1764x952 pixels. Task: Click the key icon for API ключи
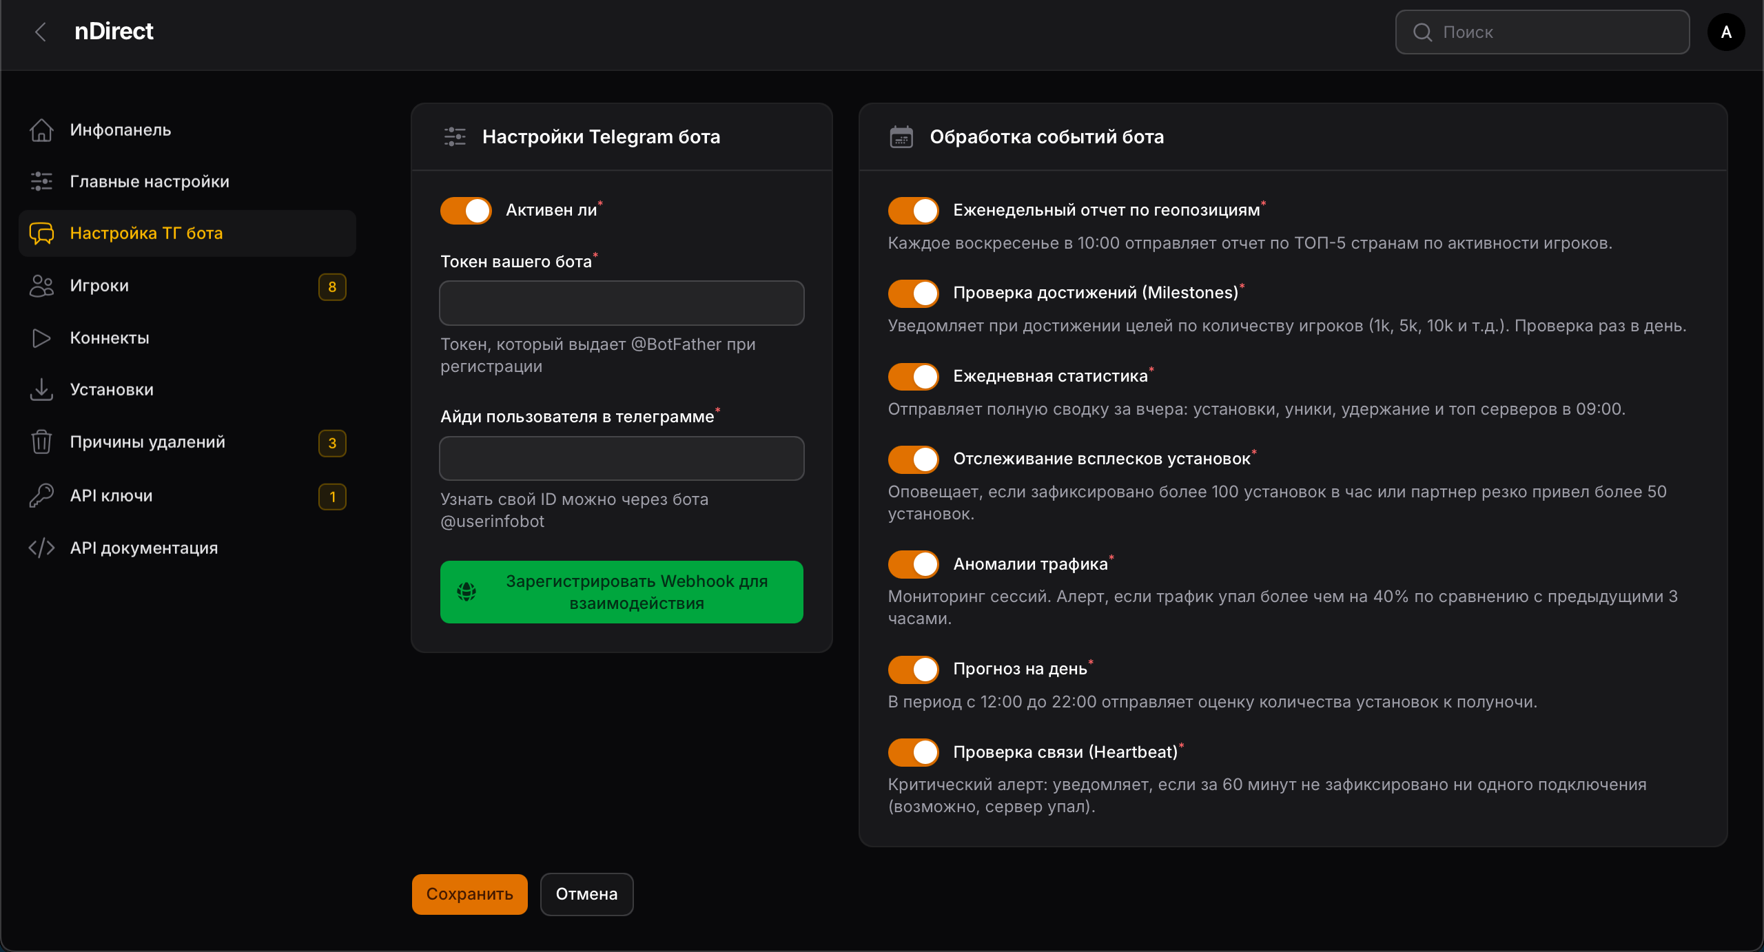coord(41,495)
